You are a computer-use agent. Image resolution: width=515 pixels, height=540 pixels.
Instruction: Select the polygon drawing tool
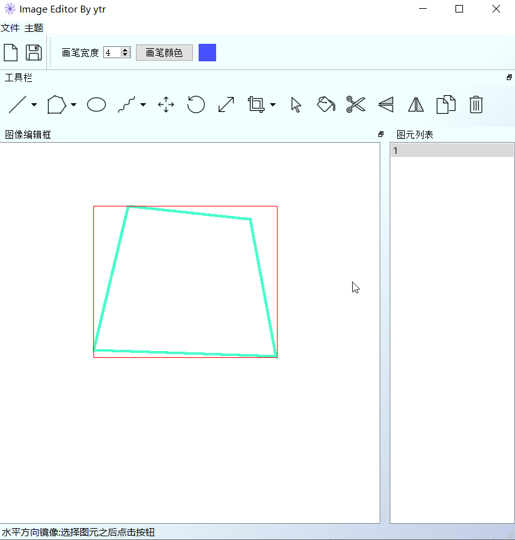(56, 104)
